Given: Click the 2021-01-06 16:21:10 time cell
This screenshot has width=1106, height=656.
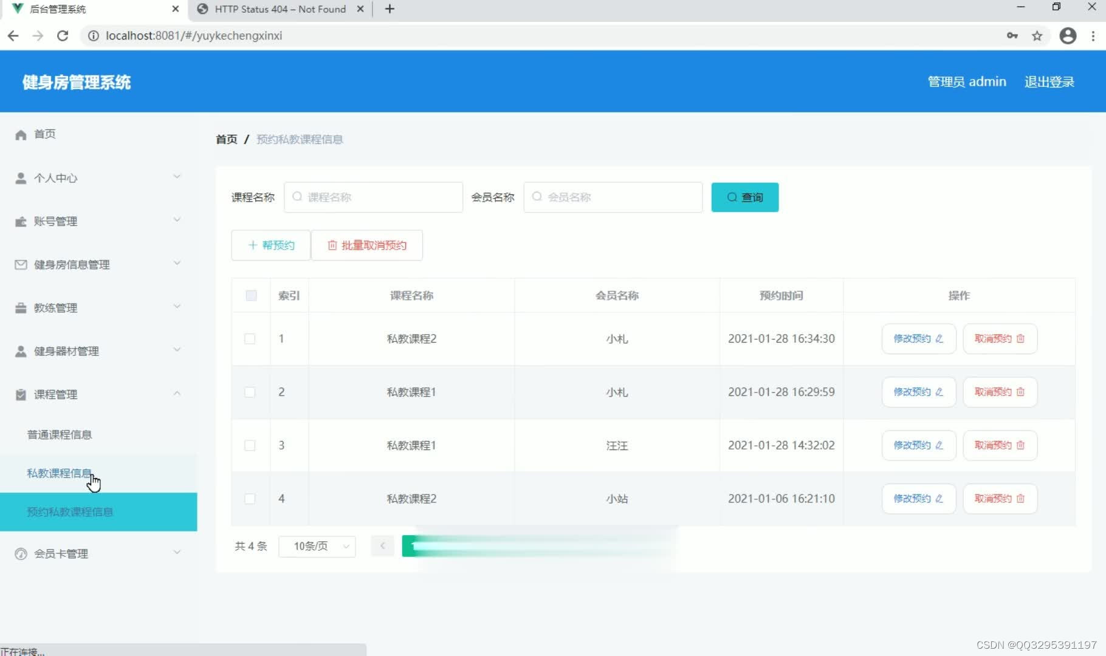Looking at the screenshot, I should tap(781, 499).
